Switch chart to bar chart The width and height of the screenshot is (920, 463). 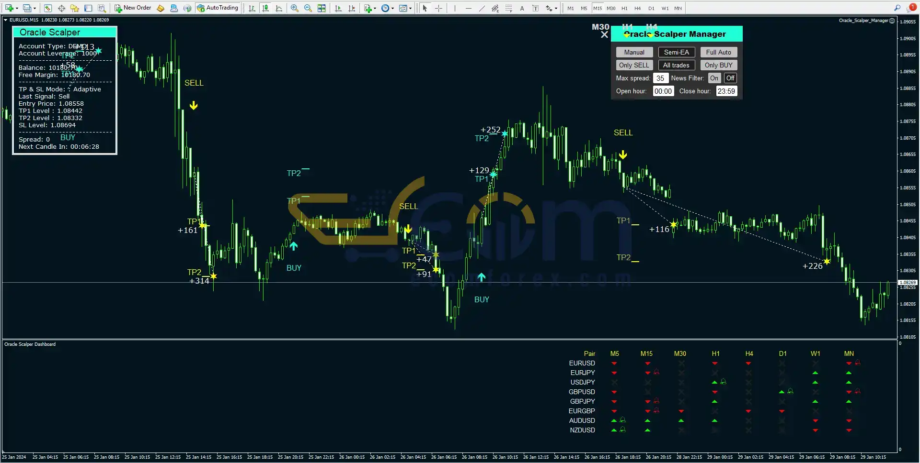[x=252, y=8]
